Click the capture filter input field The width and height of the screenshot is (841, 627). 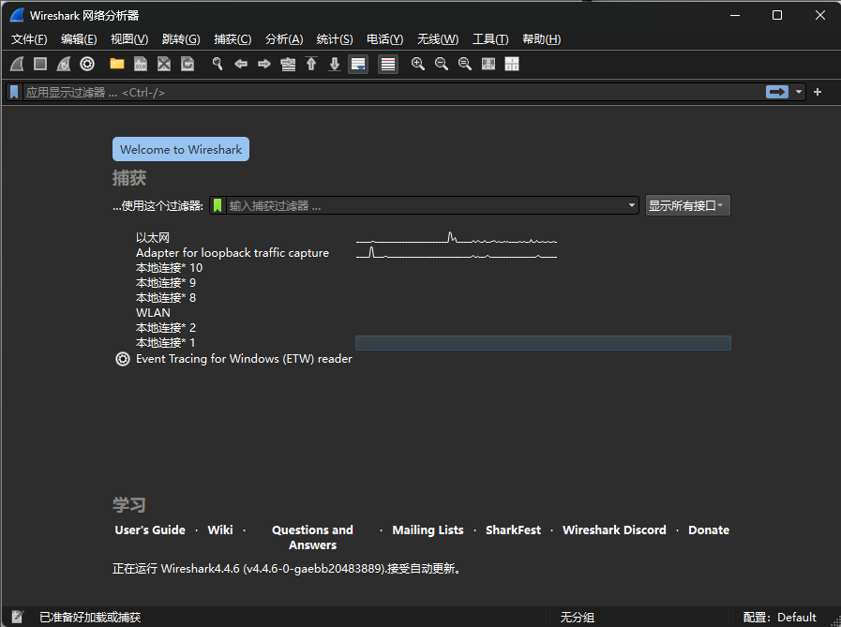[x=426, y=205]
